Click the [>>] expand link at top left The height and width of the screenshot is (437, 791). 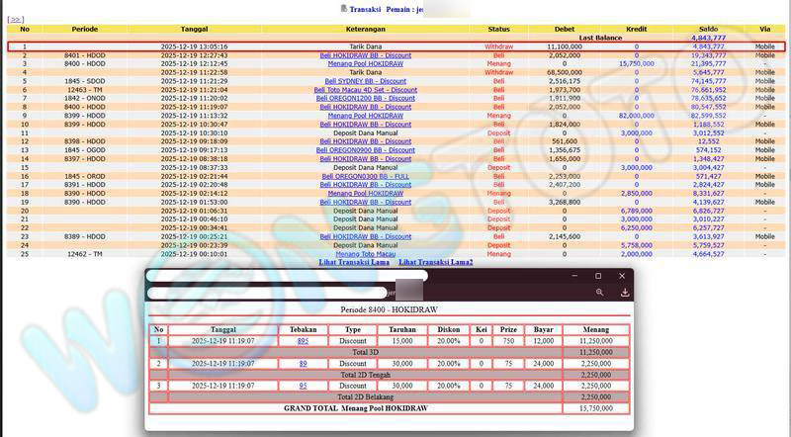coord(15,19)
